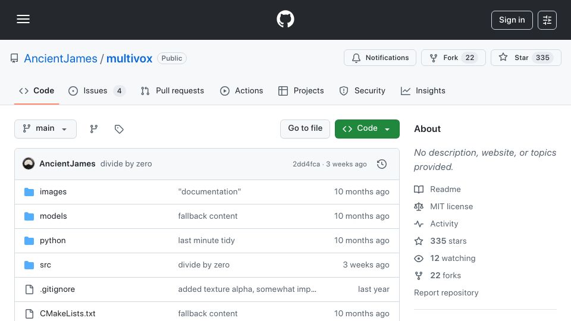Open the src folder
The height and width of the screenshot is (321, 571).
46,265
